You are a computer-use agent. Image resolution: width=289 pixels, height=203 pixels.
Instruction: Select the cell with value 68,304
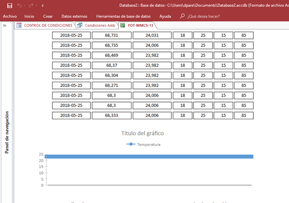pos(112,75)
